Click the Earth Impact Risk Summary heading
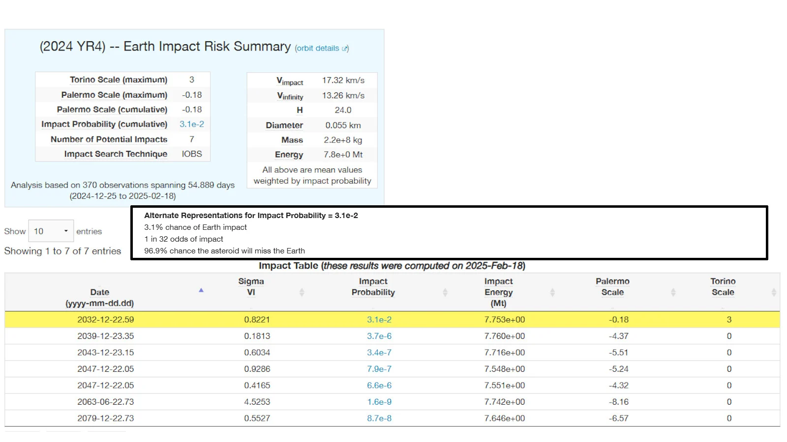The height and width of the screenshot is (442, 787). 165,47
